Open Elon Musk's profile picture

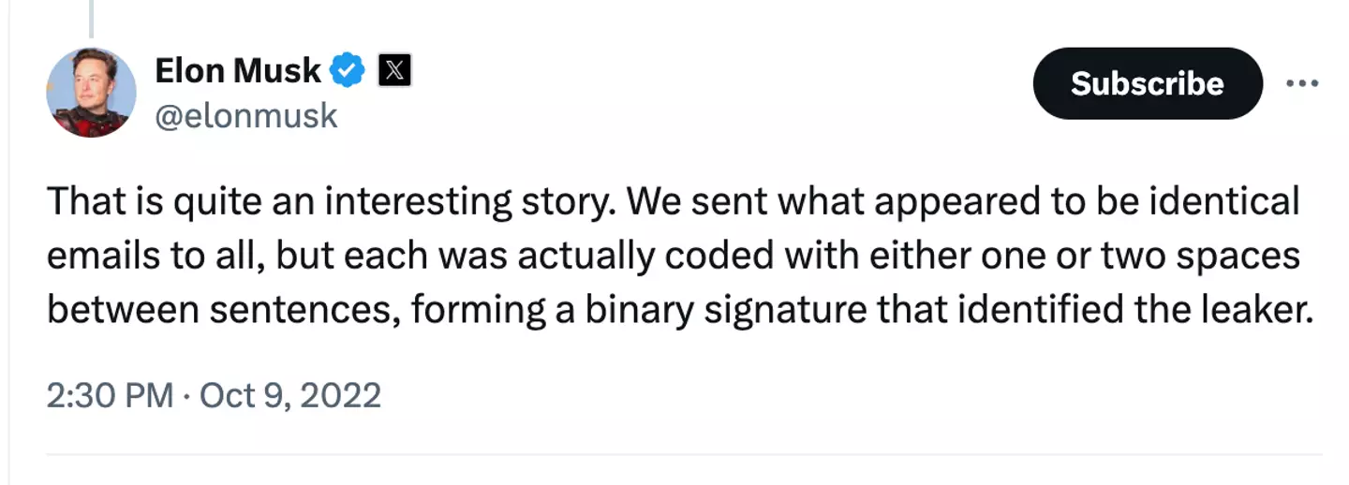(91, 93)
